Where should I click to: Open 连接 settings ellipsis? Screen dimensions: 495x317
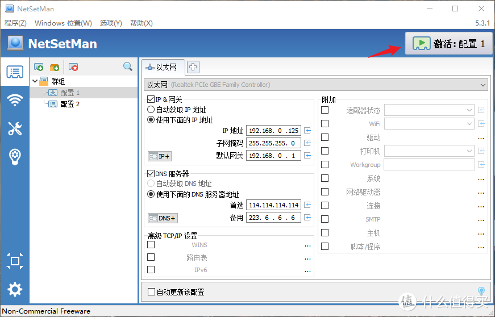tap(481, 207)
